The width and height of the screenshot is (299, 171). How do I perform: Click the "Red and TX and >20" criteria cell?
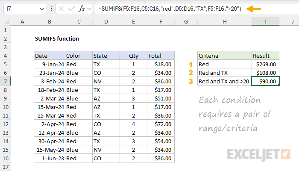(x=225, y=82)
